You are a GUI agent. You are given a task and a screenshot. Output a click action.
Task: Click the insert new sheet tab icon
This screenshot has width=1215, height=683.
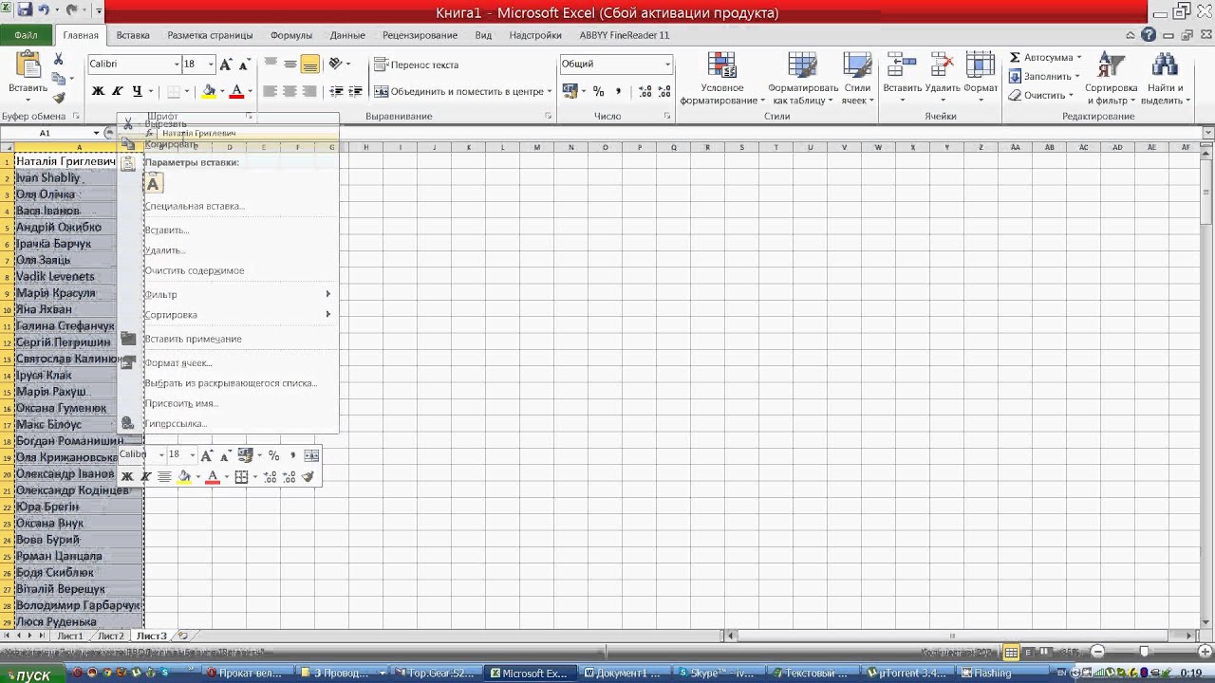click(183, 636)
